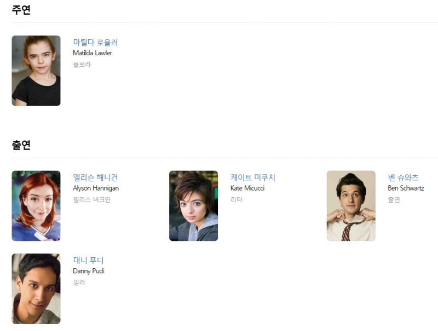Click the 벤 슈와츠 name link

coord(403,178)
